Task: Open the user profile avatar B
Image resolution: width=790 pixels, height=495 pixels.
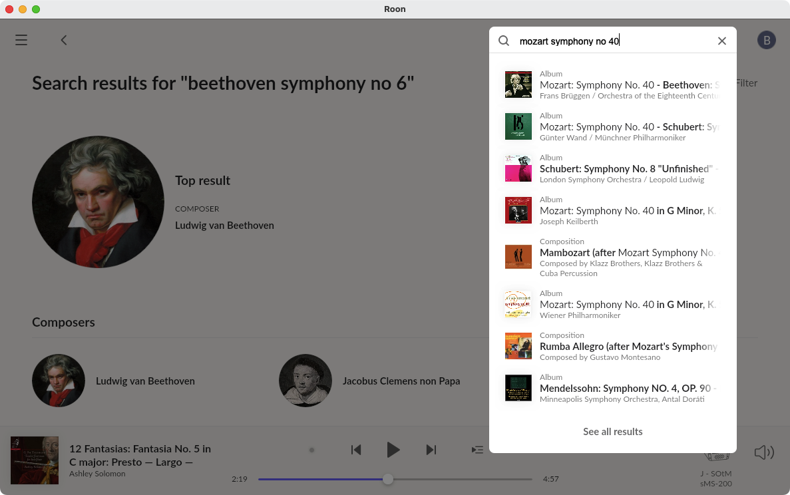Action: [767, 40]
